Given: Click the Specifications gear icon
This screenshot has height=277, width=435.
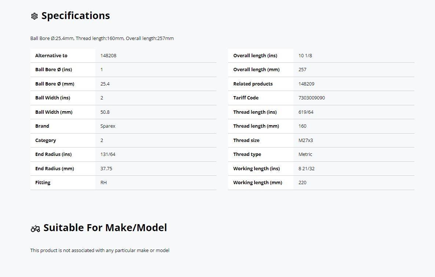Looking at the screenshot, I should pyautogui.click(x=34, y=16).
